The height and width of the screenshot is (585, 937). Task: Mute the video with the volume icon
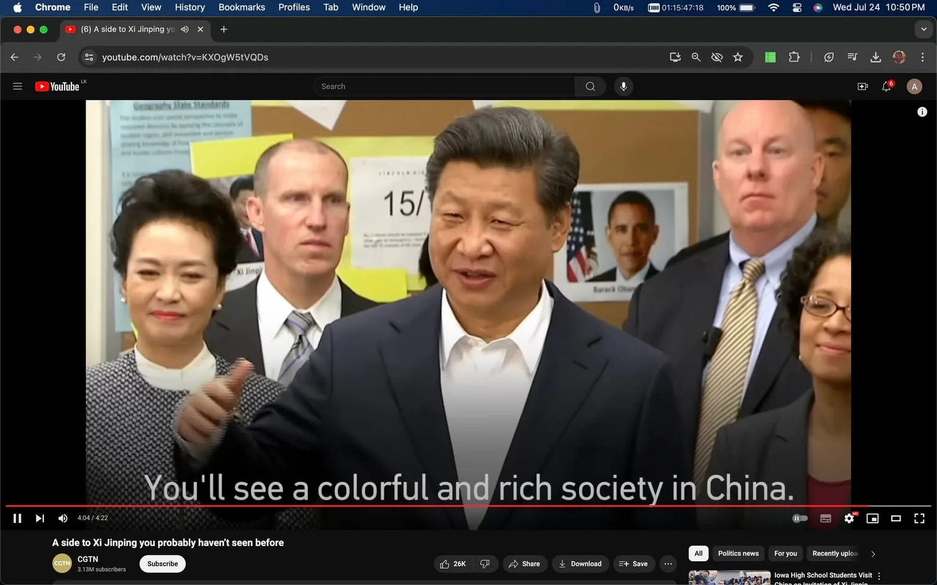click(62, 518)
